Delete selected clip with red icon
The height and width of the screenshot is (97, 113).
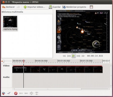(16, 93)
